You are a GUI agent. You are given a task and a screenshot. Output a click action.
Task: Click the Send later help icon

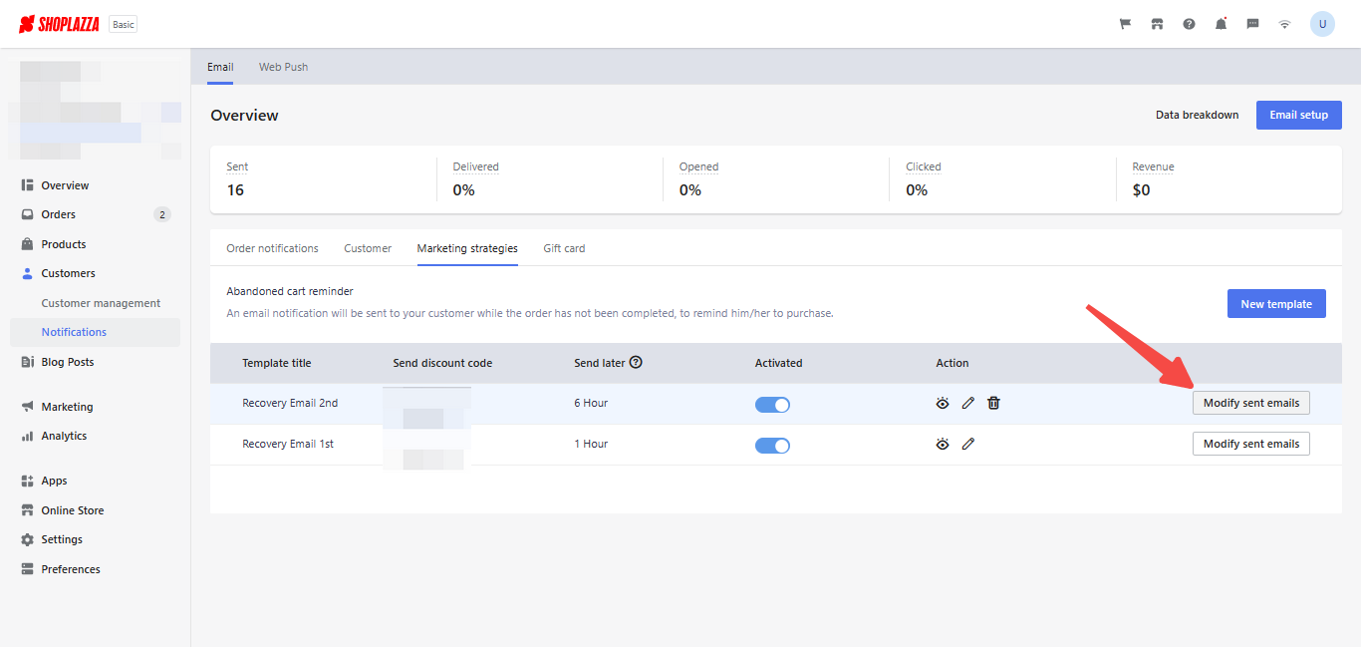[636, 363]
